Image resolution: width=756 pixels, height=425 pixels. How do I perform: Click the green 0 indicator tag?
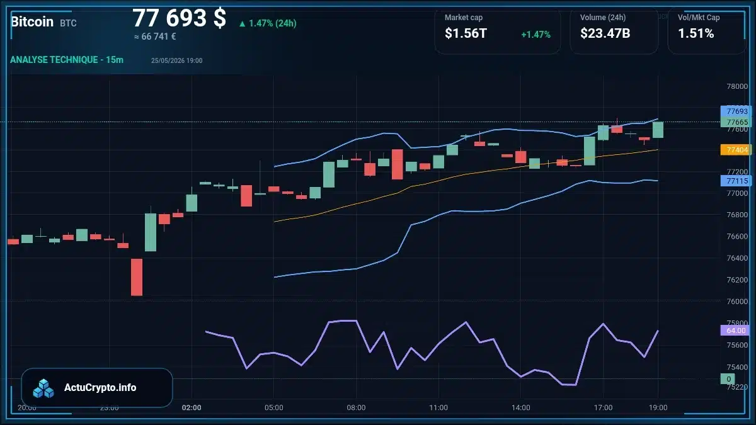(x=728, y=379)
